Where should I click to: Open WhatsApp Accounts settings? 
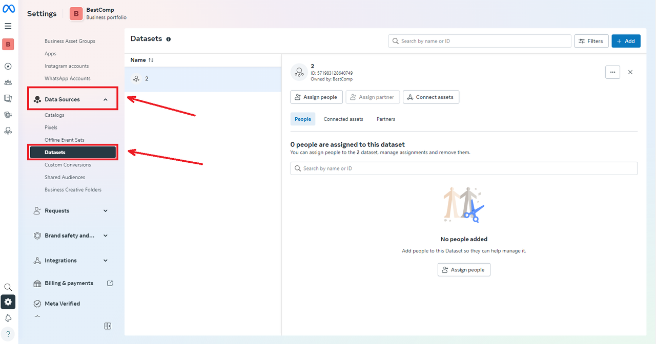(x=68, y=78)
